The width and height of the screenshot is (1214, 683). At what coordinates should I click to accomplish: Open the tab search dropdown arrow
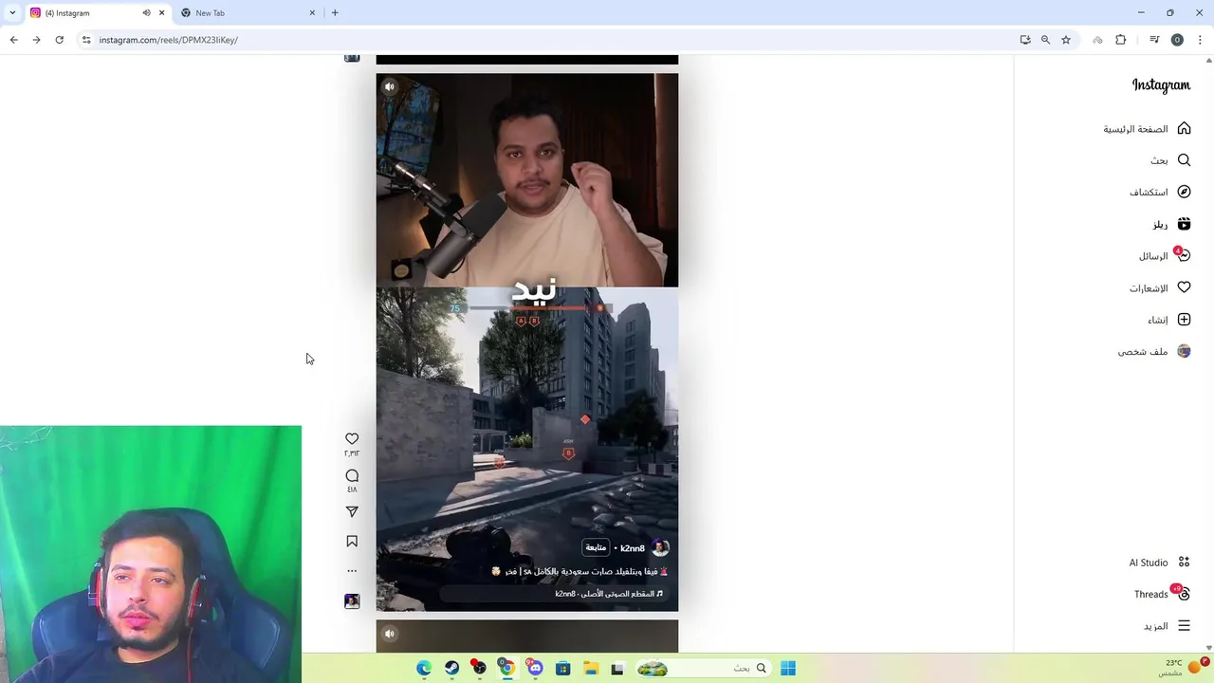[12, 13]
